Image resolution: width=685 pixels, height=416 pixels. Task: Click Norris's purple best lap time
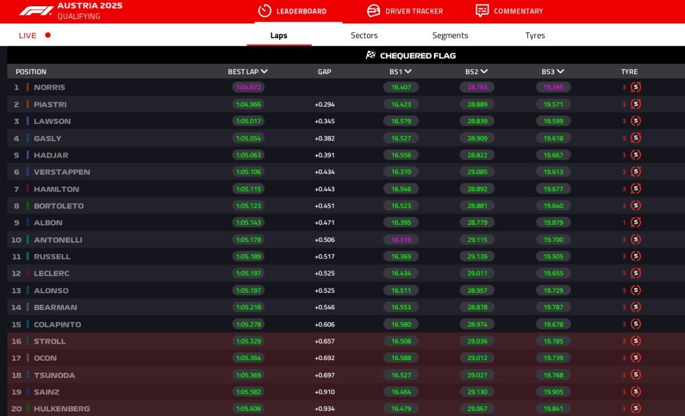point(248,87)
